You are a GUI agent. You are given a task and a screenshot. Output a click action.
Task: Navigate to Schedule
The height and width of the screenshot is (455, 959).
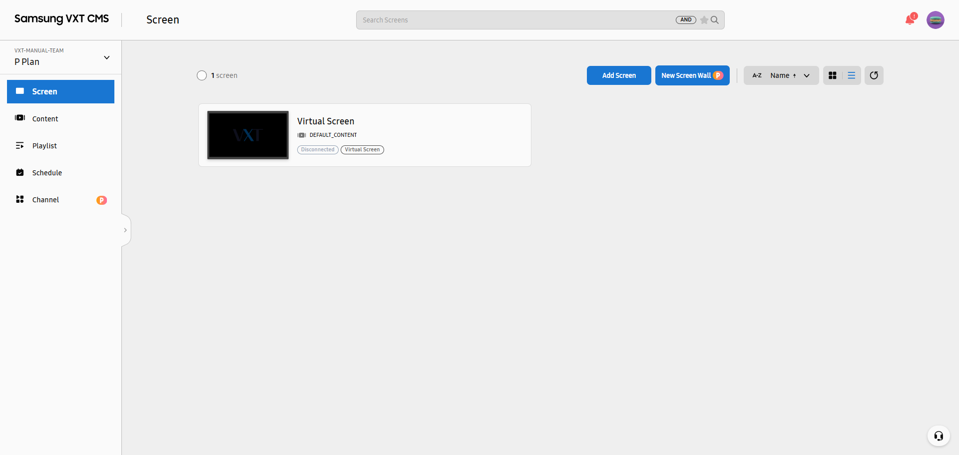tap(60, 172)
